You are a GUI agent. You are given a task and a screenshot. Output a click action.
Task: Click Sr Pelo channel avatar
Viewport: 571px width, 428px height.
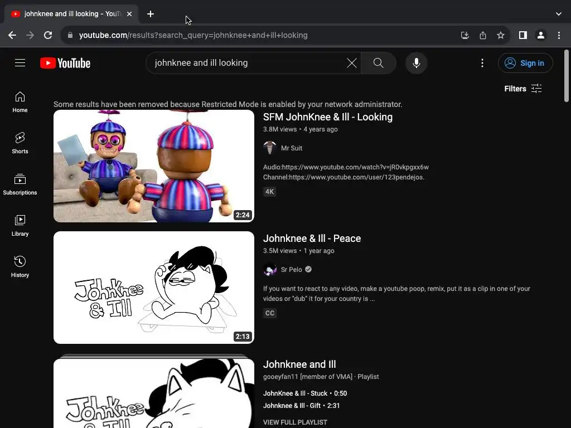click(x=270, y=269)
